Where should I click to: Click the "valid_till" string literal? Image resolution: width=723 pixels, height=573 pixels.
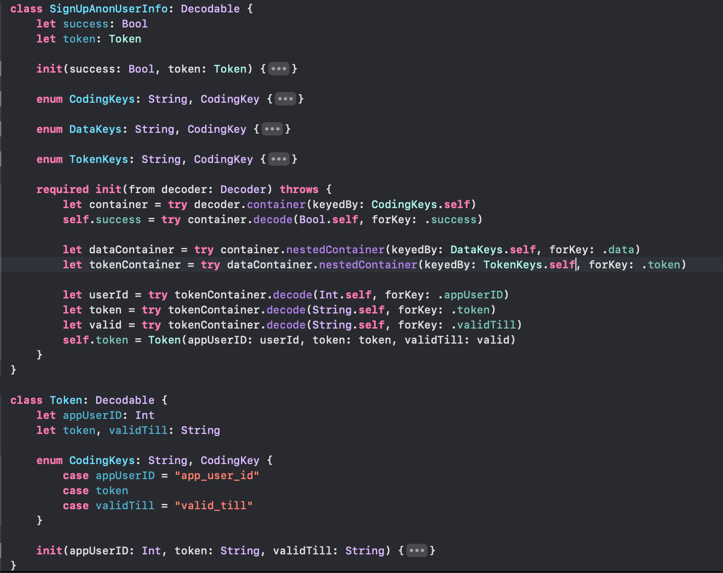pyautogui.click(x=214, y=506)
